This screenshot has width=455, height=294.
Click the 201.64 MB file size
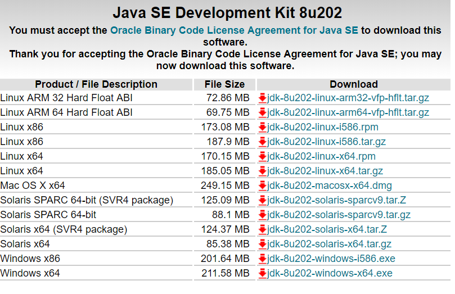225,259
